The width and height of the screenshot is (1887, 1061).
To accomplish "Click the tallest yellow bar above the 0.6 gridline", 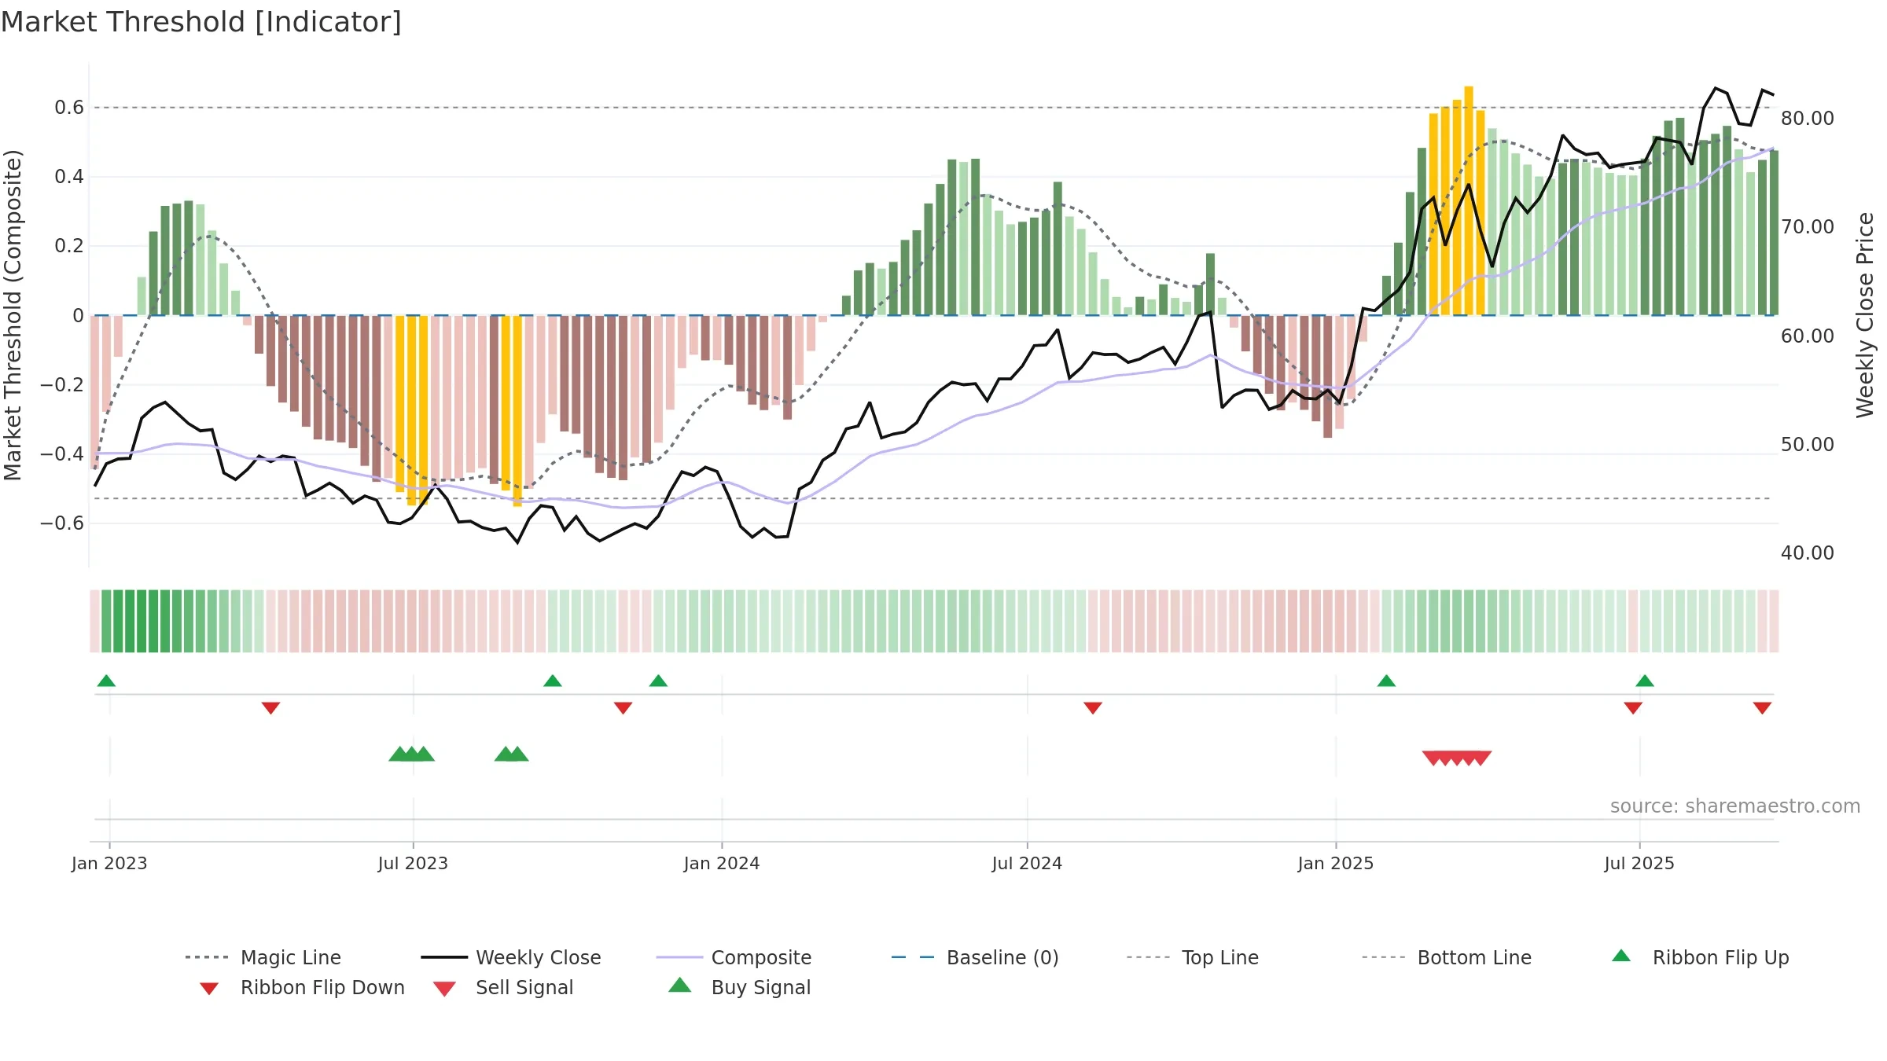I will click(1468, 200).
